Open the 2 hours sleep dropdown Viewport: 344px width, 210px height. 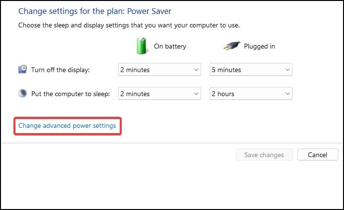pos(251,94)
